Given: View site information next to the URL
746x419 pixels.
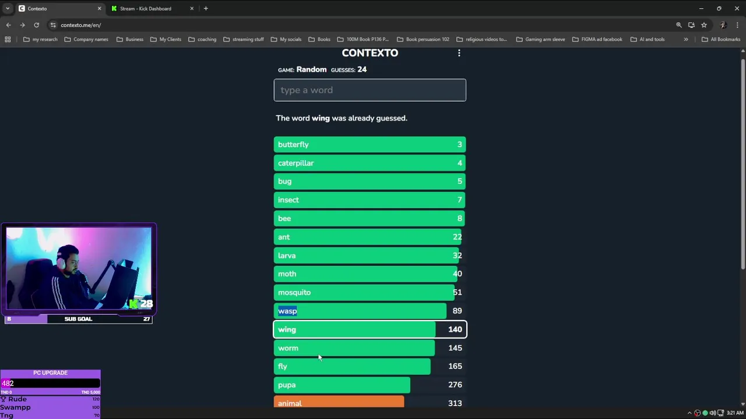Looking at the screenshot, I should point(53,25).
